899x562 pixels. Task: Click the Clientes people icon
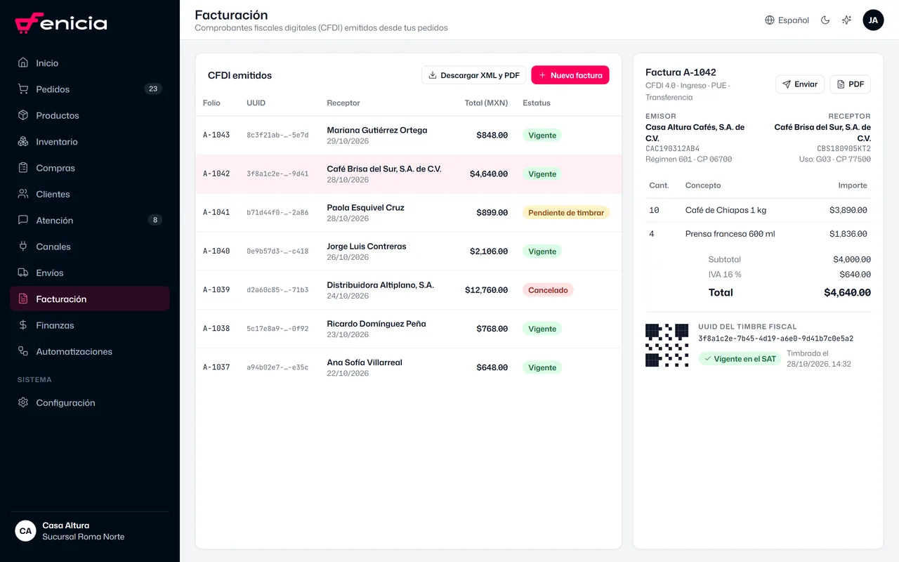[x=23, y=194]
